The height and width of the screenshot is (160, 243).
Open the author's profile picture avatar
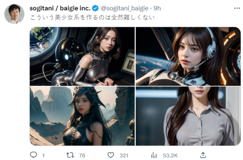pyautogui.click(x=14, y=14)
